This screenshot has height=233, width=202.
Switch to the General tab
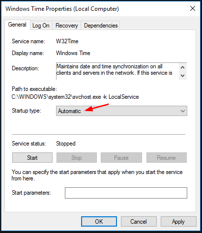[17, 25]
